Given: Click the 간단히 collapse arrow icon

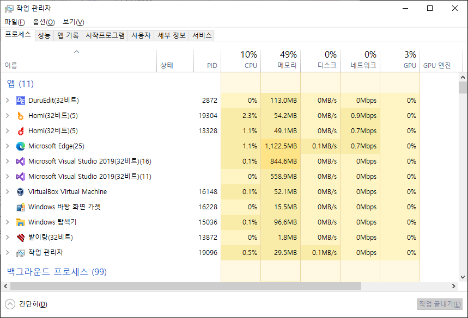Looking at the screenshot, I should click(x=10, y=304).
